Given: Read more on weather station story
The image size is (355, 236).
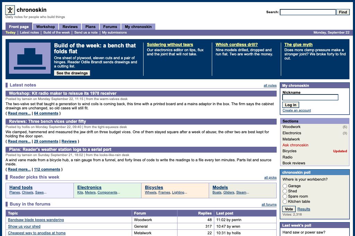Looking at the screenshot, I should tap(19, 169).
